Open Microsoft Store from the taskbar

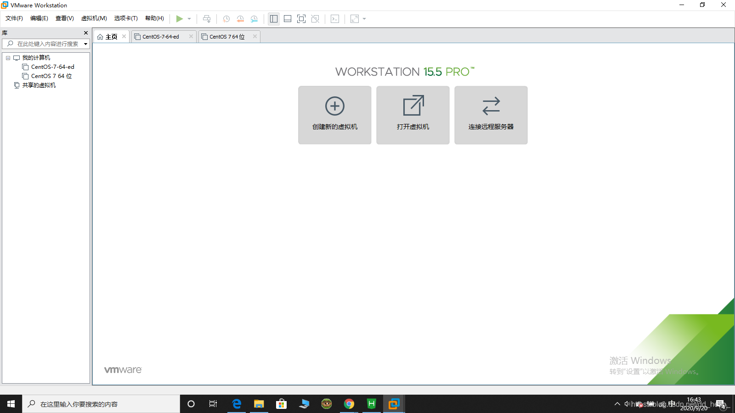[x=282, y=404]
